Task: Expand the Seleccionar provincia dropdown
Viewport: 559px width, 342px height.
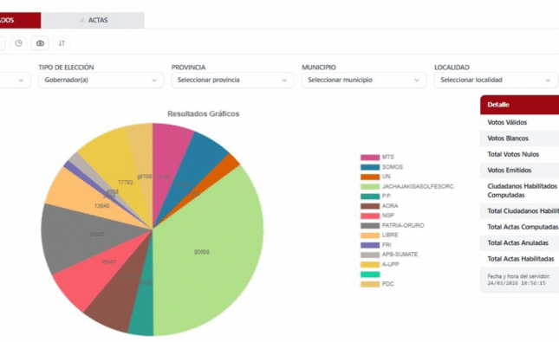Action: pyautogui.click(x=232, y=81)
